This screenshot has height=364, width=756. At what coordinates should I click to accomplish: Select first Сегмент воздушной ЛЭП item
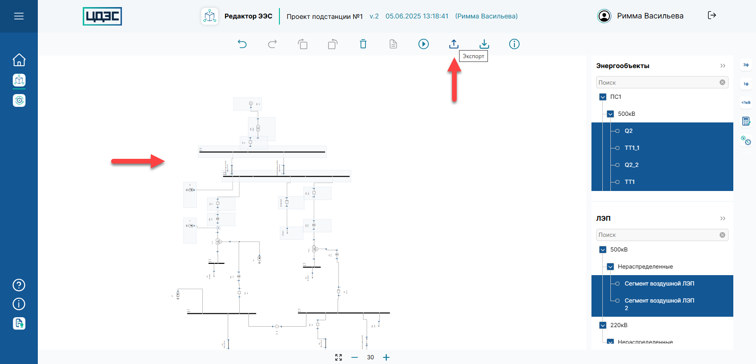click(x=659, y=284)
